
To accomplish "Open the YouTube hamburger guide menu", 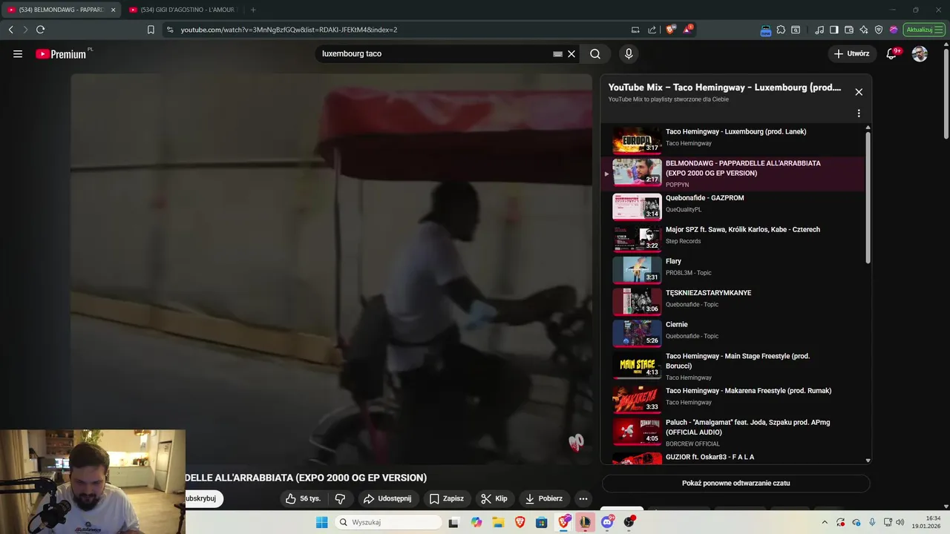I will click(x=18, y=54).
